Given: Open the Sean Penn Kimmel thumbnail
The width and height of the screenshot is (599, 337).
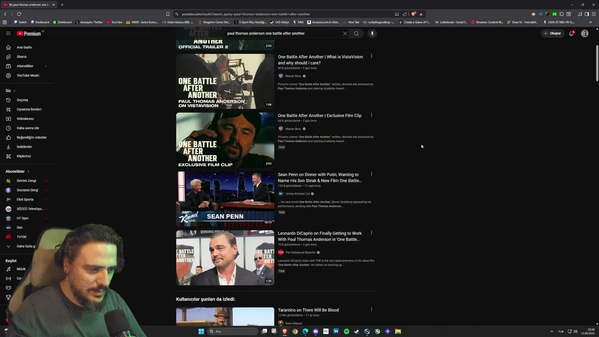Looking at the screenshot, I should (x=225, y=199).
